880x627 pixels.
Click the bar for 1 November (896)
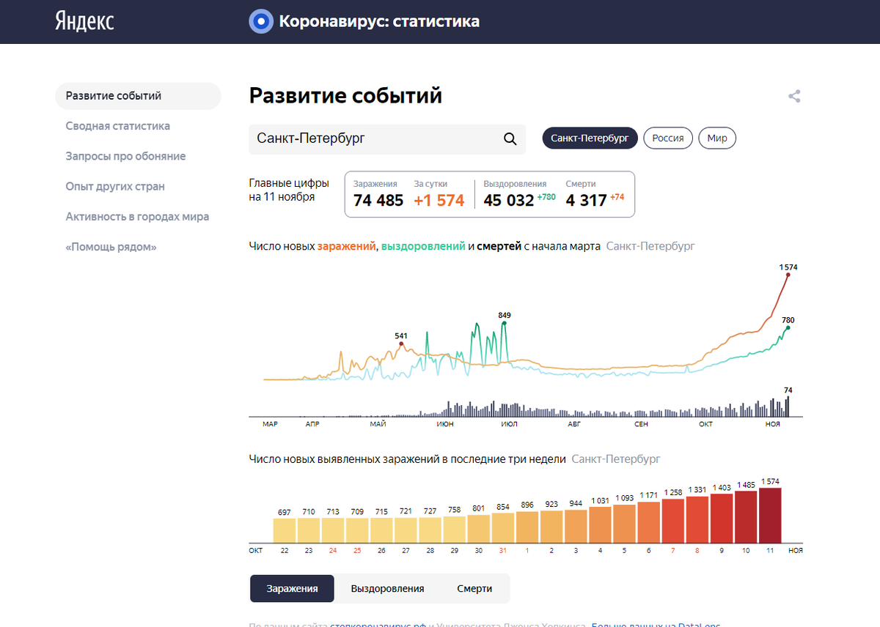527,526
